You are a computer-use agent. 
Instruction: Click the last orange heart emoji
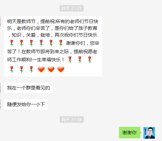click(x=61, y=69)
